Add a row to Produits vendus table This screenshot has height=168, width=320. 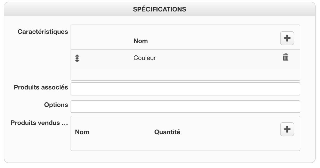(x=287, y=129)
